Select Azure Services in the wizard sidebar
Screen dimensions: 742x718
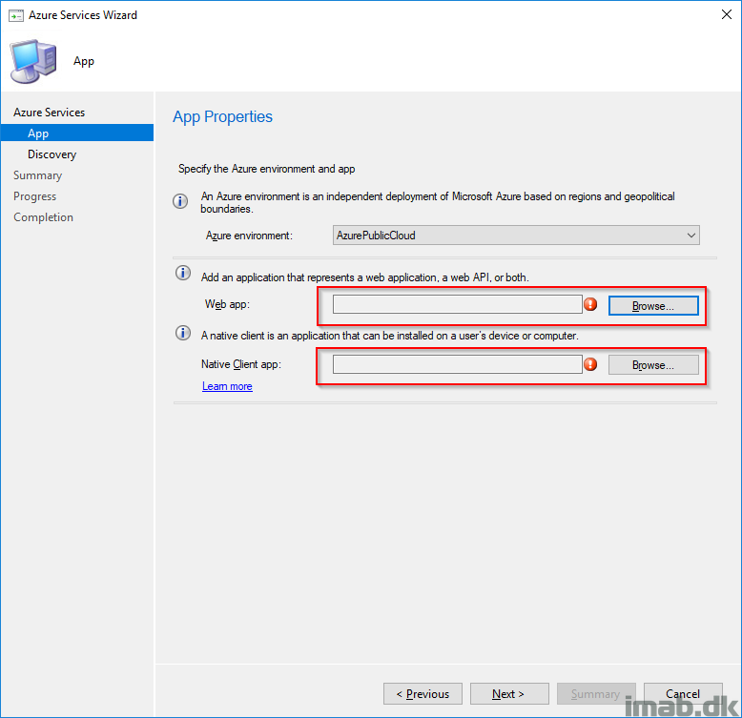[50, 113]
